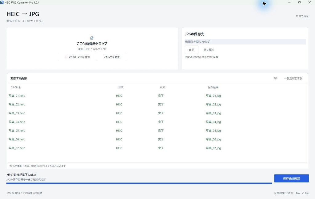Screen dimensions: 315x199
Task: Select the file 写真_03.heic
Action: tap(17, 113)
